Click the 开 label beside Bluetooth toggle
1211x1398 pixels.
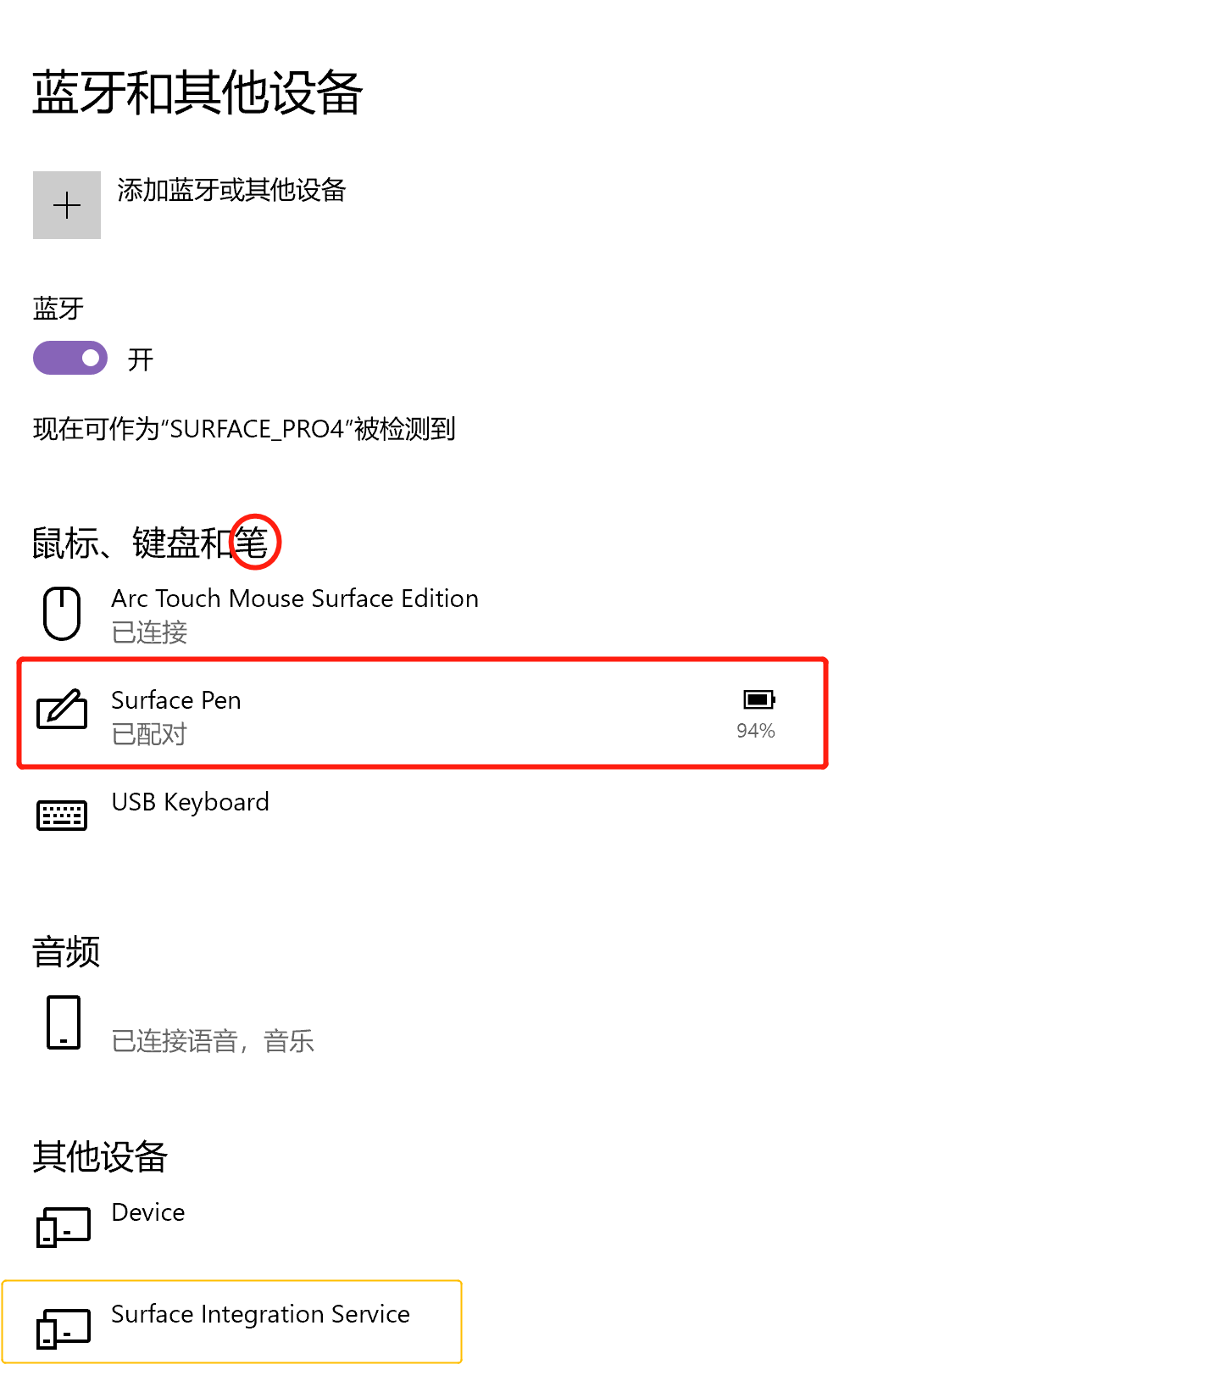point(141,359)
